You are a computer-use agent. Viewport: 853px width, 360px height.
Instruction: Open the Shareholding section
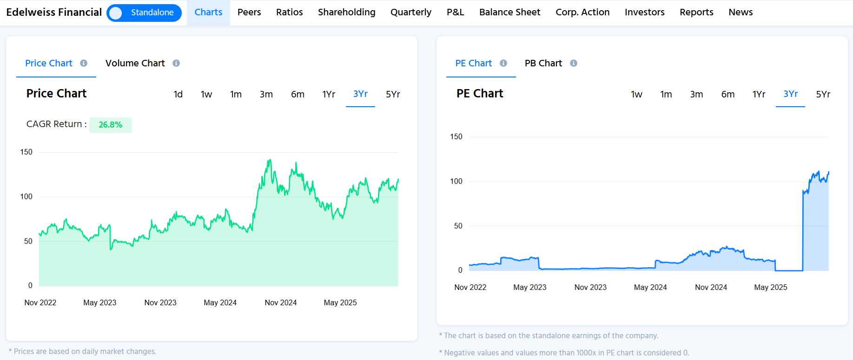click(346, 13)
